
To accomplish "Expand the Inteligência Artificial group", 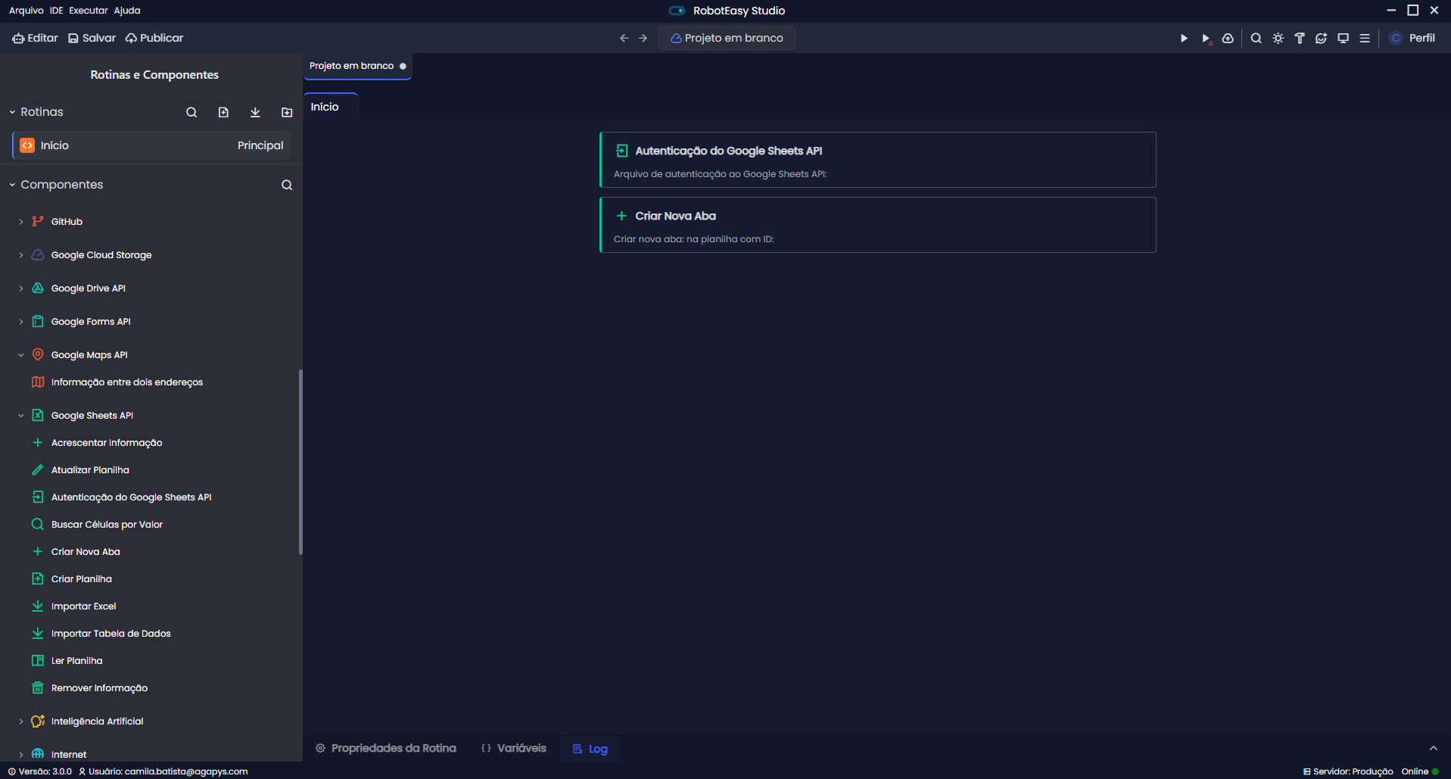I will 21,721.
